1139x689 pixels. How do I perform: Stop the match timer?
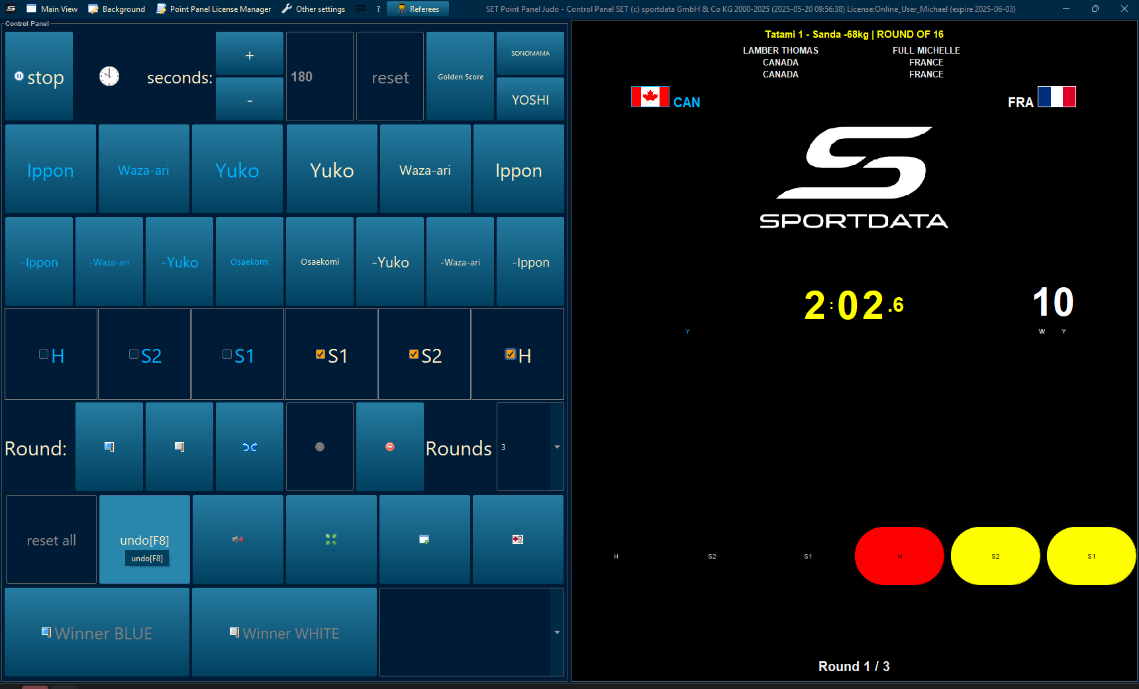pyautogui.click(x=39, y=76)
